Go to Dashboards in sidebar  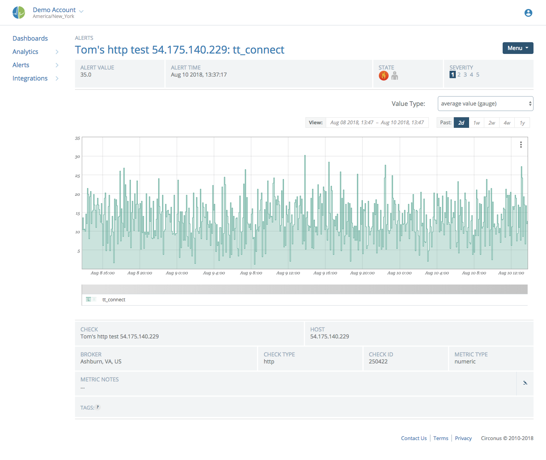[30, 38]
